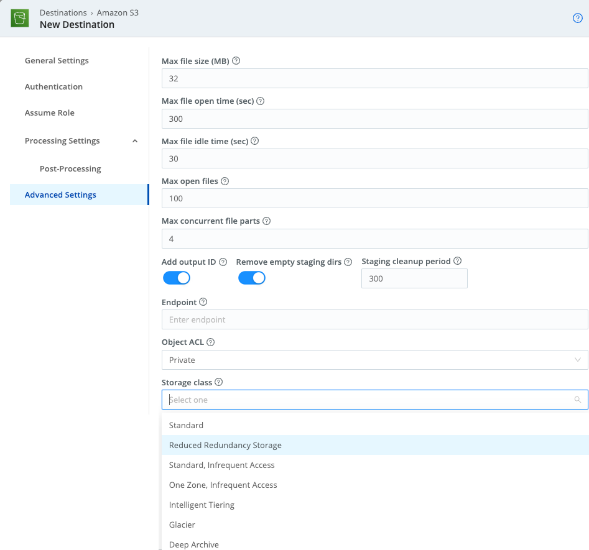Click the Staging cleanup period help icon
589x550 pixels.
457,260
